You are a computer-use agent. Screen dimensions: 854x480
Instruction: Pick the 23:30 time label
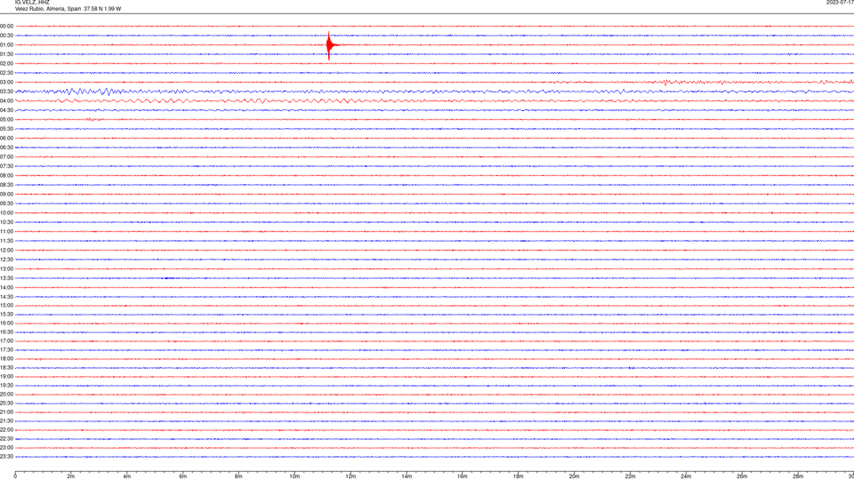coord(6,457)
